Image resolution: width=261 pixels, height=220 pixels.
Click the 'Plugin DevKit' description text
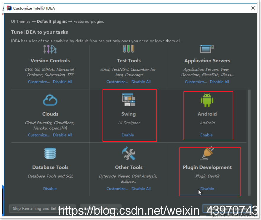[207, 176]
